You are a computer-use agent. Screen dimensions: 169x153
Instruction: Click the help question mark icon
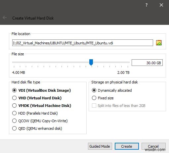click(147, 5)
